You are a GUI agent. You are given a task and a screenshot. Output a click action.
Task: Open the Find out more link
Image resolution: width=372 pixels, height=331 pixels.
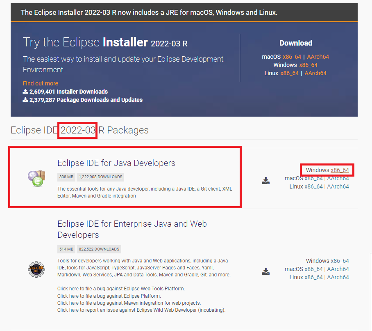tap(40, 83)
